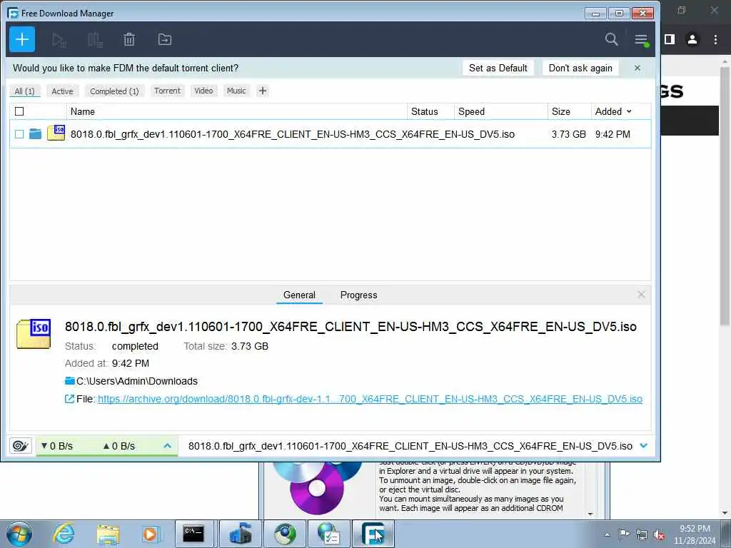Open network tray icon in the taskbar
This screenshot has height=548, width=731.
642,535
